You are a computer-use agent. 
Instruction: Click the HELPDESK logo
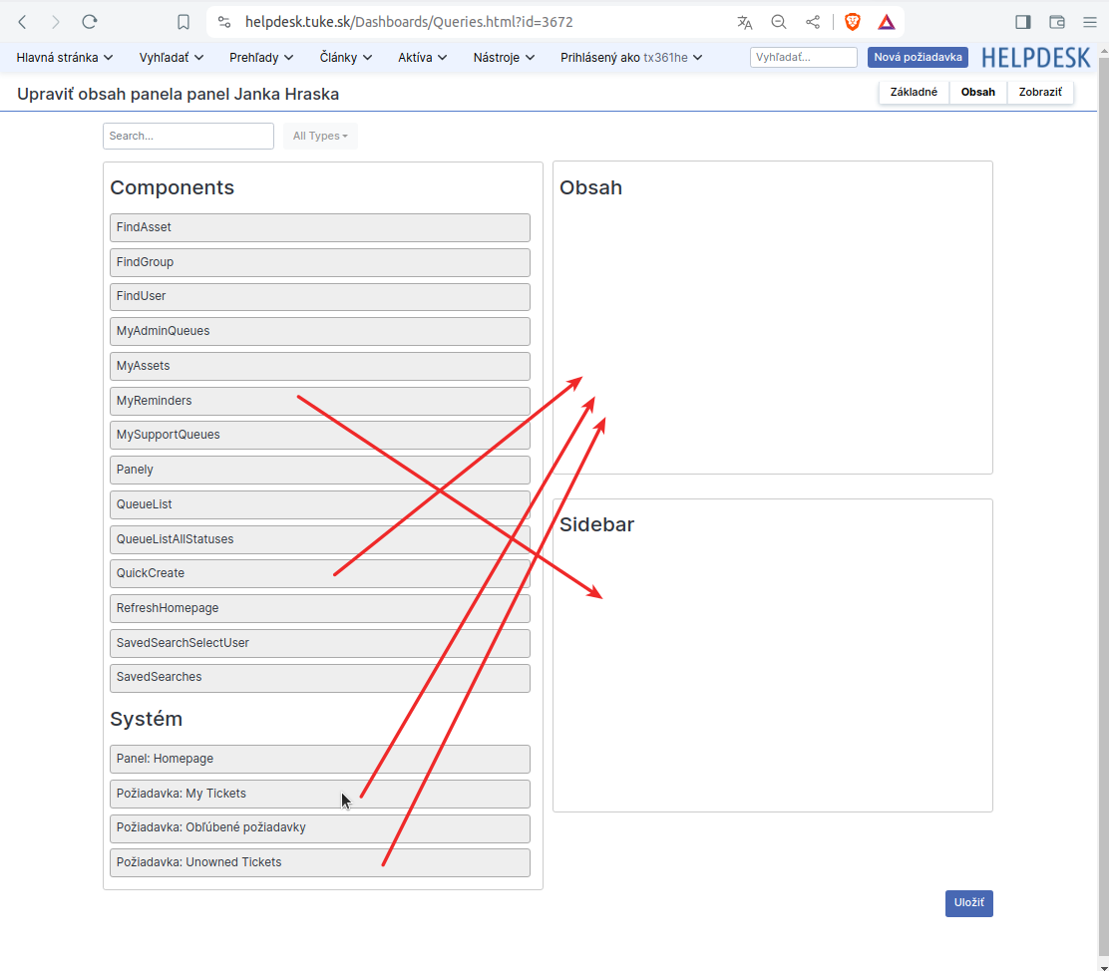[x=1035, y=57]
